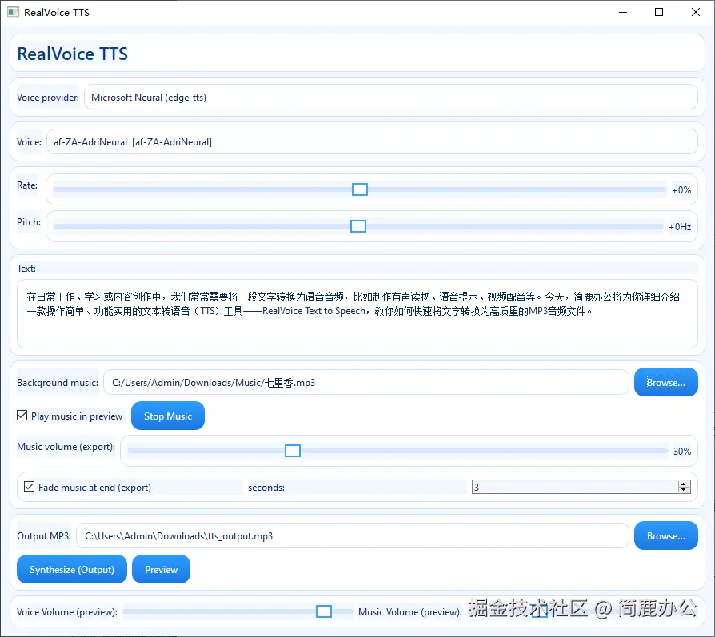715x637 pixels.
Task: Open the Voice provider combo box
Action: click(x=391, y=97)
